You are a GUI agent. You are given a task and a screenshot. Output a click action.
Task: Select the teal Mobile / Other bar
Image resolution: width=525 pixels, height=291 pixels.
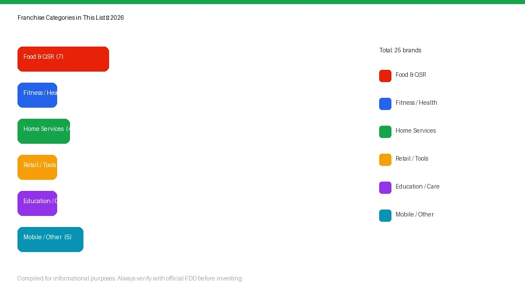(50, 239)
